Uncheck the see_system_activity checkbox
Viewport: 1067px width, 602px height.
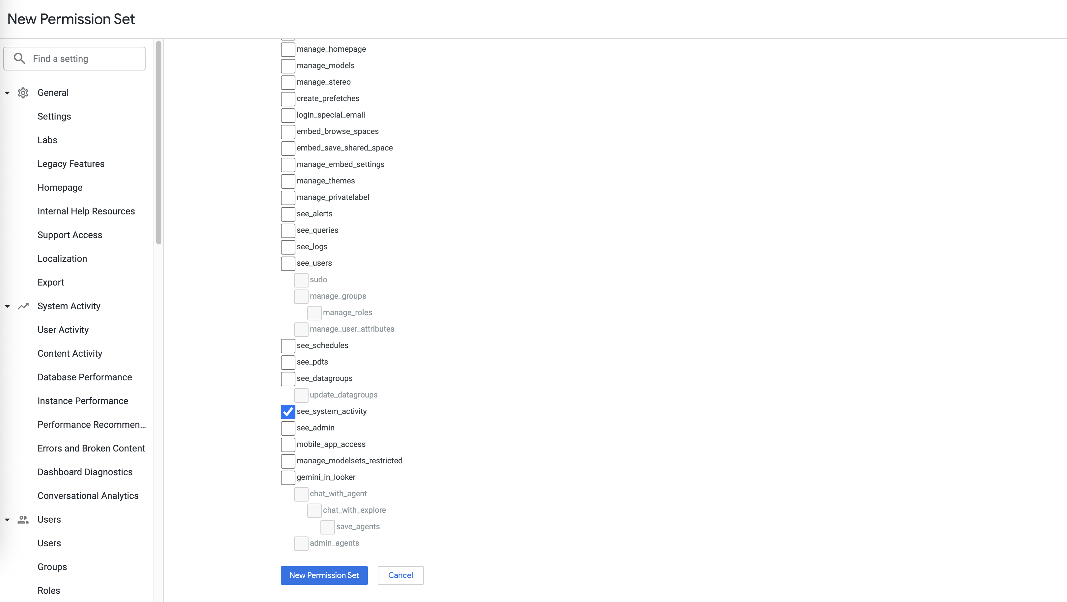point(288,411)
